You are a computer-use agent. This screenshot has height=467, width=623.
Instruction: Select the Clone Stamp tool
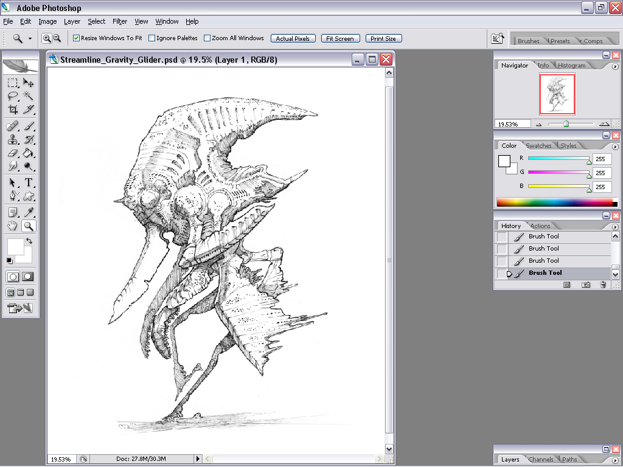click(x=13, y=139)
